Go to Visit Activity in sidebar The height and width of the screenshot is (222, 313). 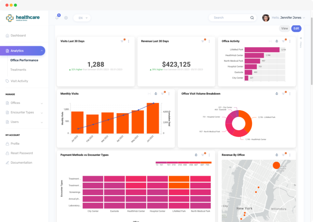(x=19, y=81)
